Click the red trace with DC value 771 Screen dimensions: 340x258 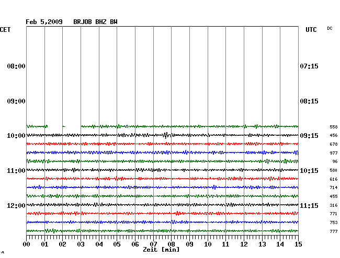pos(162,214)
